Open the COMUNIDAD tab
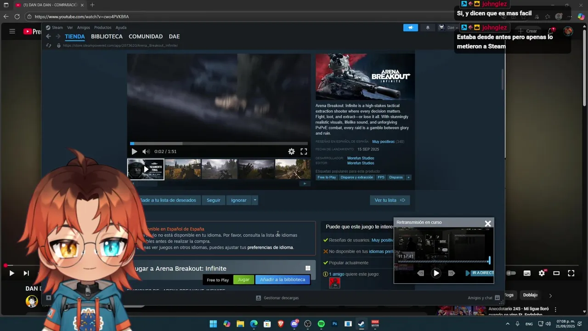 tap(146, 36)
